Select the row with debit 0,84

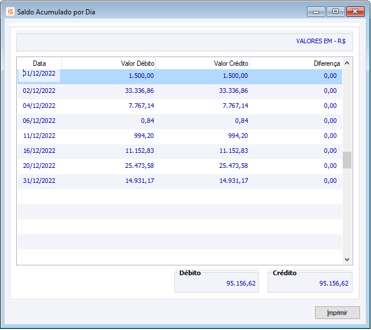(x=179, y=121)
